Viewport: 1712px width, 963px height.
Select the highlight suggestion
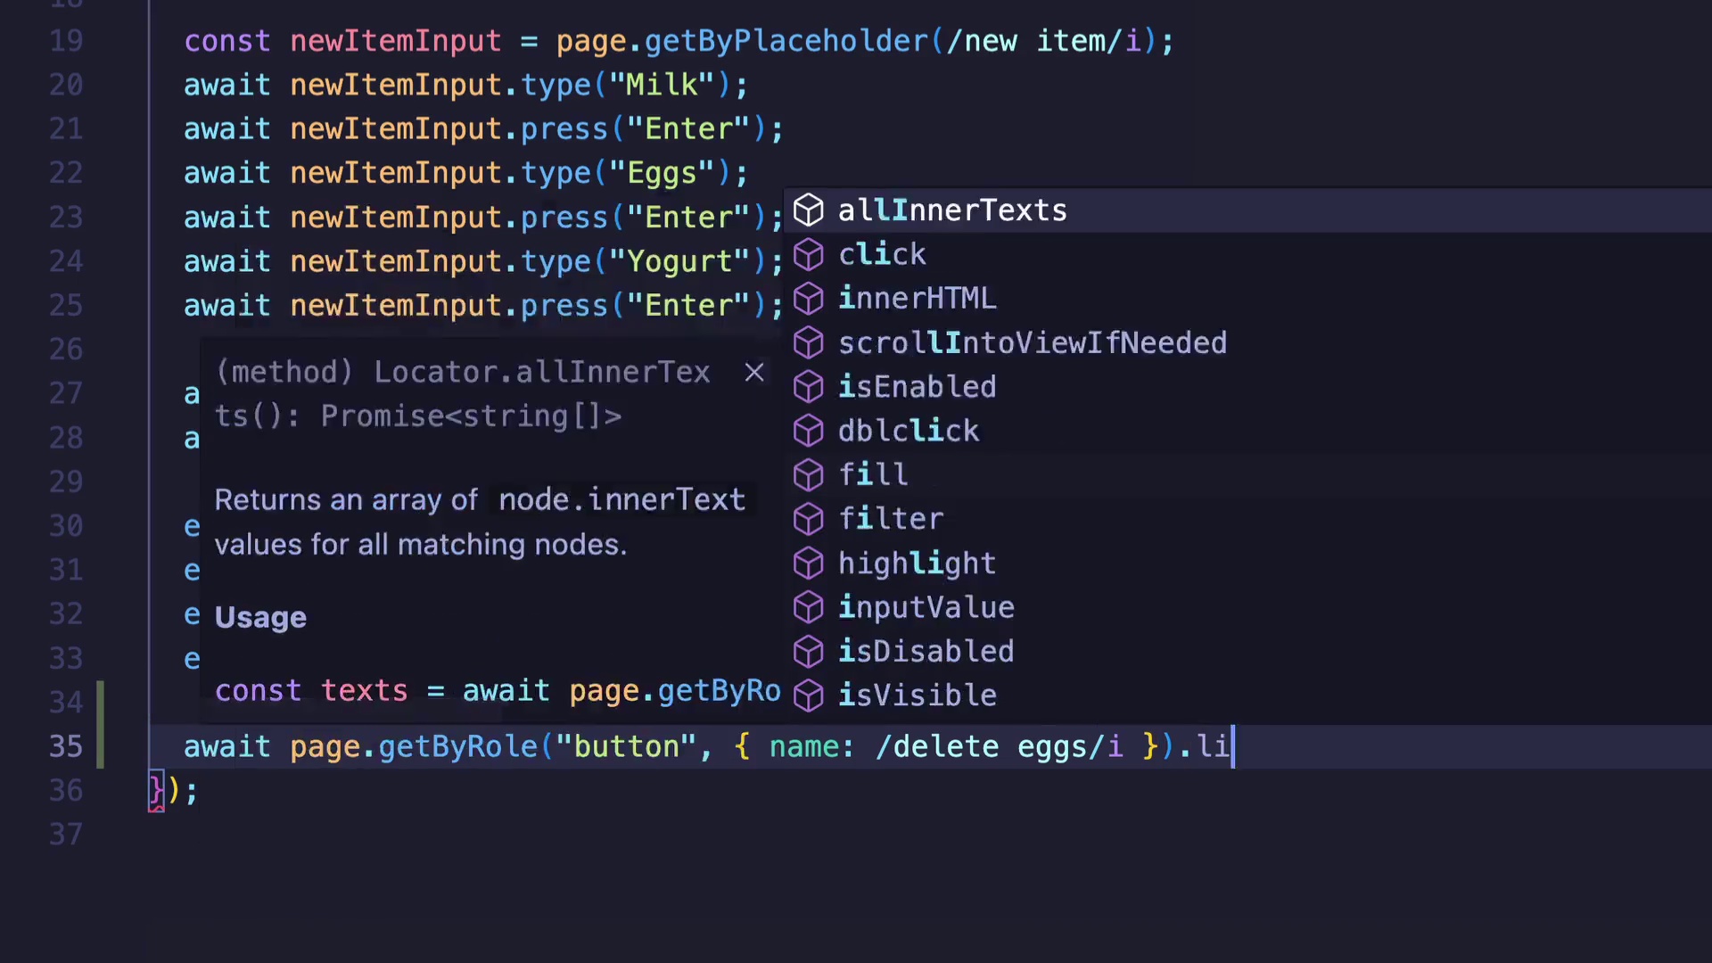click(x=1247, y=564)
